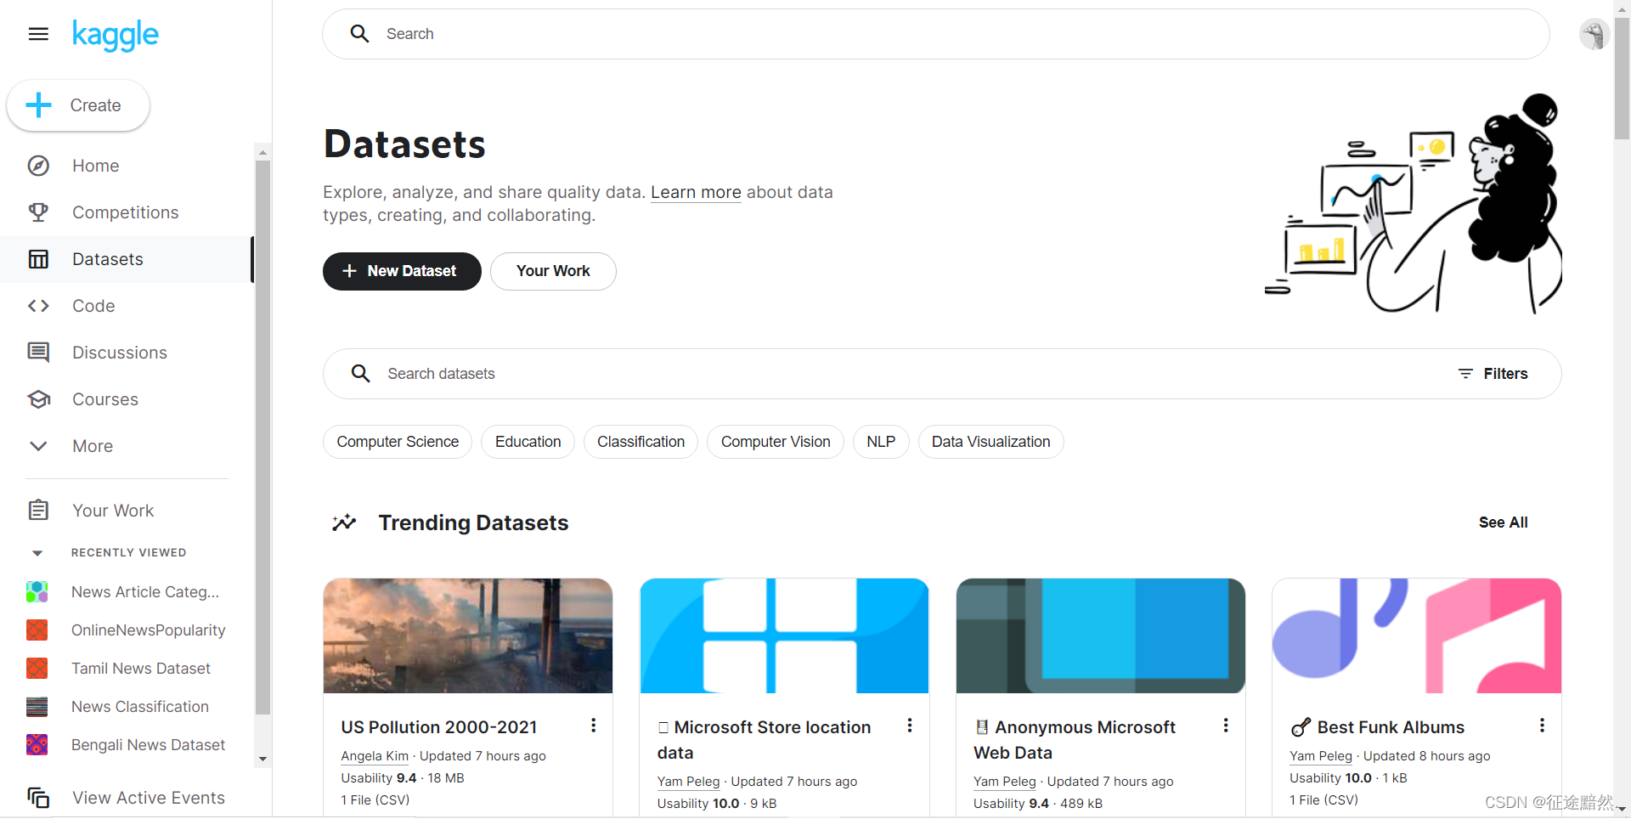Go to Home in sidebar
Viewport: 1631px width, 819px height.
click(126, 166)
